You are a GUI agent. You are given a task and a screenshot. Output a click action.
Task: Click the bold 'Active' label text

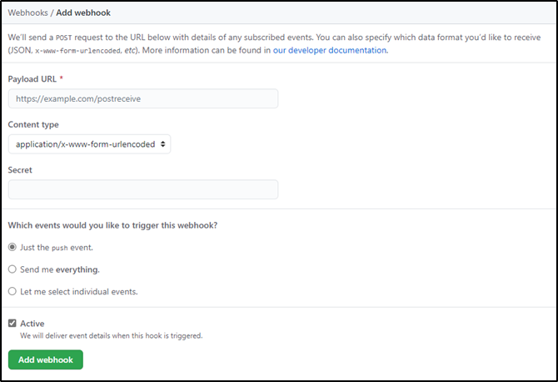click(32, 323)
